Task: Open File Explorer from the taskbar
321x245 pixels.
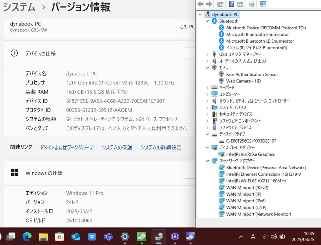Action: pyautogui.click(x=43, y=236)
